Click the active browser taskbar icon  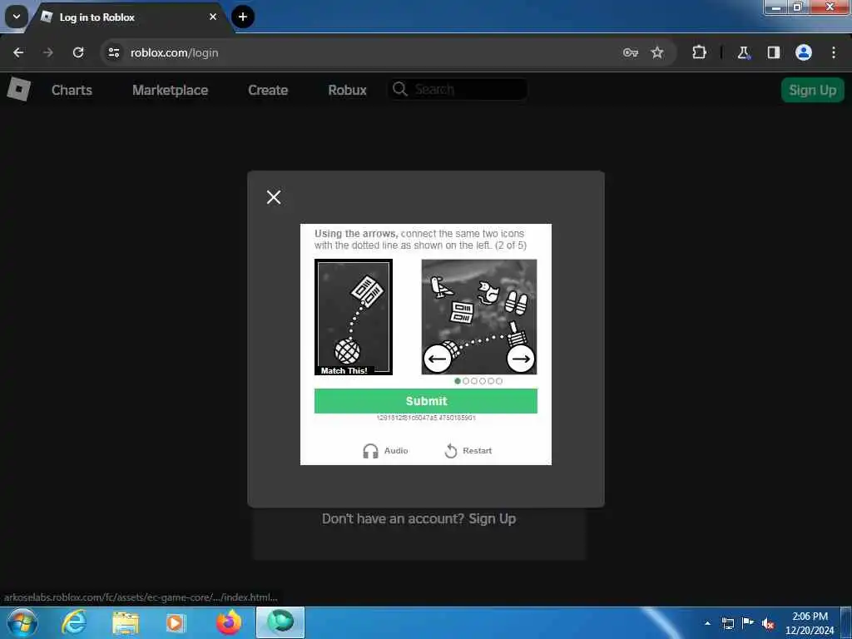tap(280, 622)
